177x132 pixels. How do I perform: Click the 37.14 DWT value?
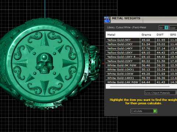(x=161, y=48)
